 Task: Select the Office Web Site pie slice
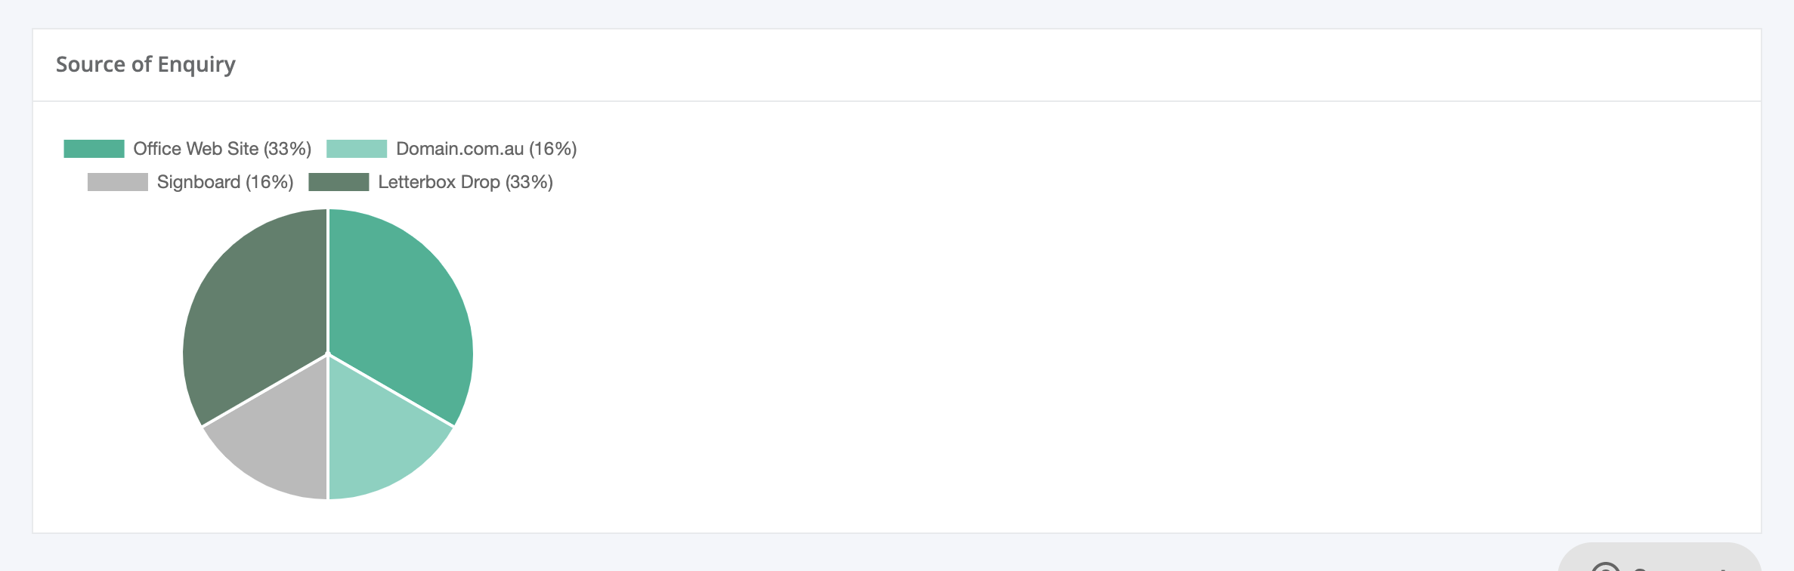coord(401,310)
